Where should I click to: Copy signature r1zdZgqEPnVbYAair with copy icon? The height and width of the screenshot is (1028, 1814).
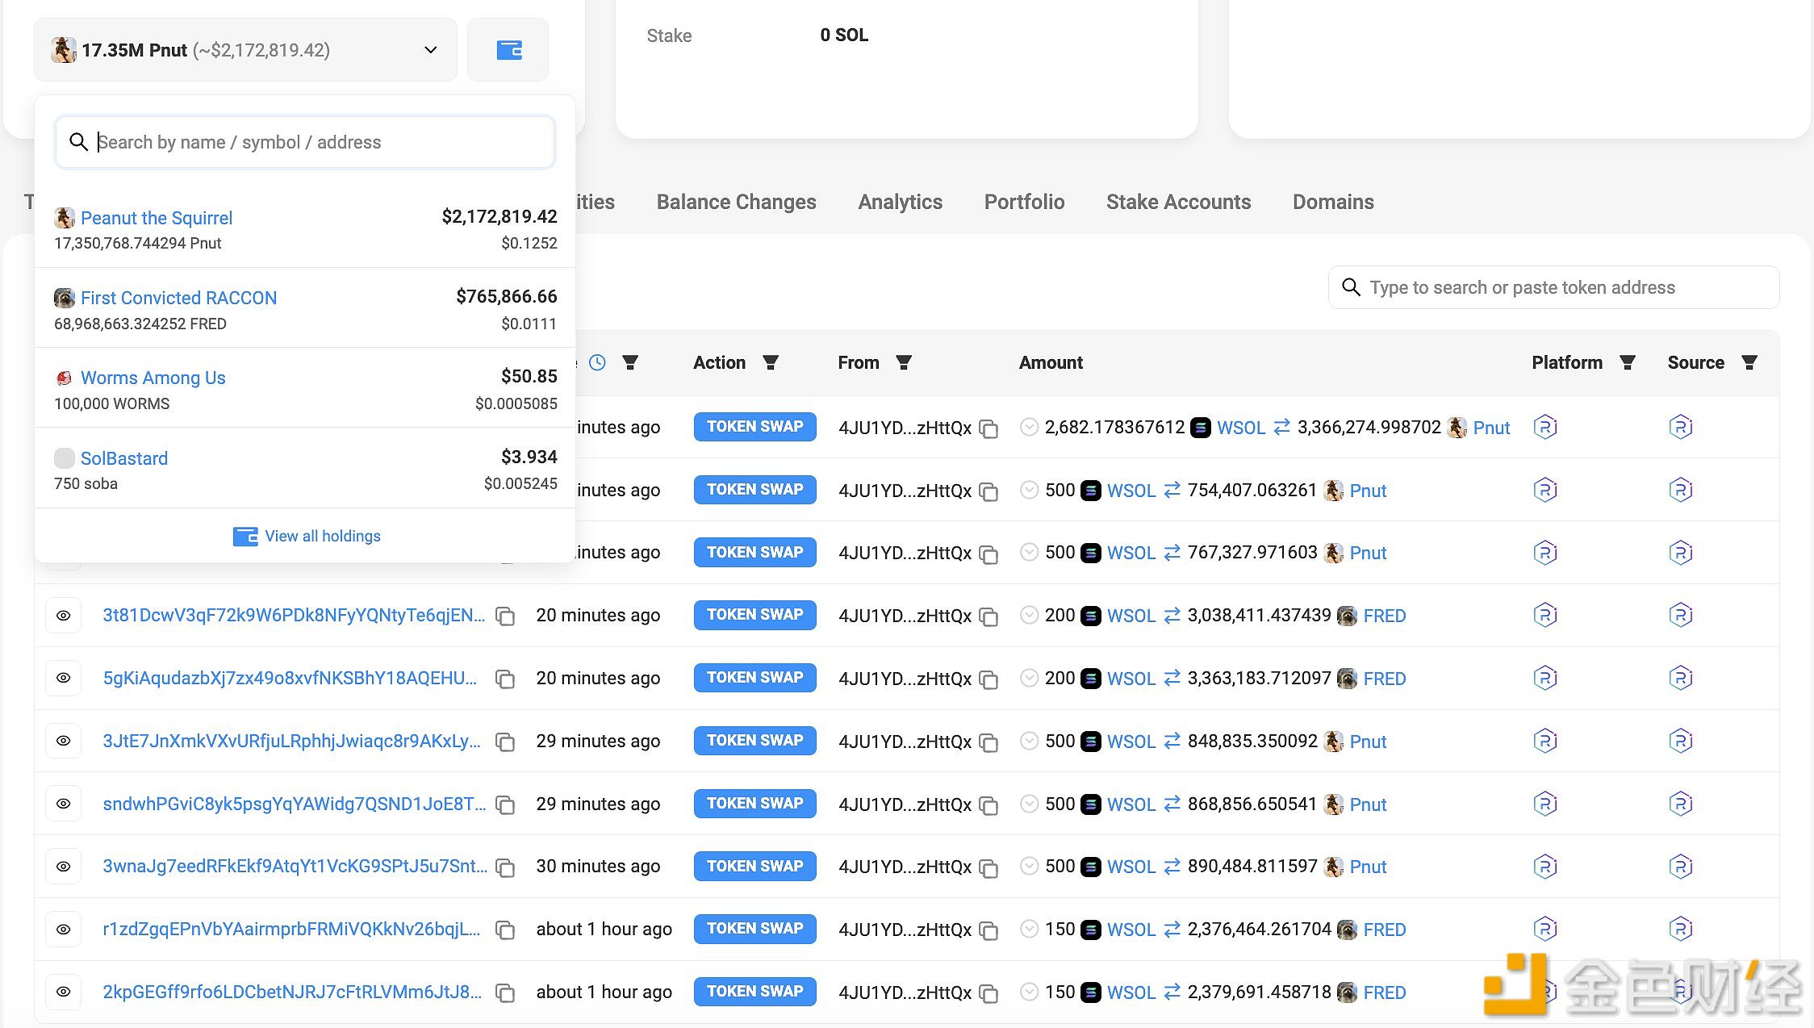[x=505, y=930]
